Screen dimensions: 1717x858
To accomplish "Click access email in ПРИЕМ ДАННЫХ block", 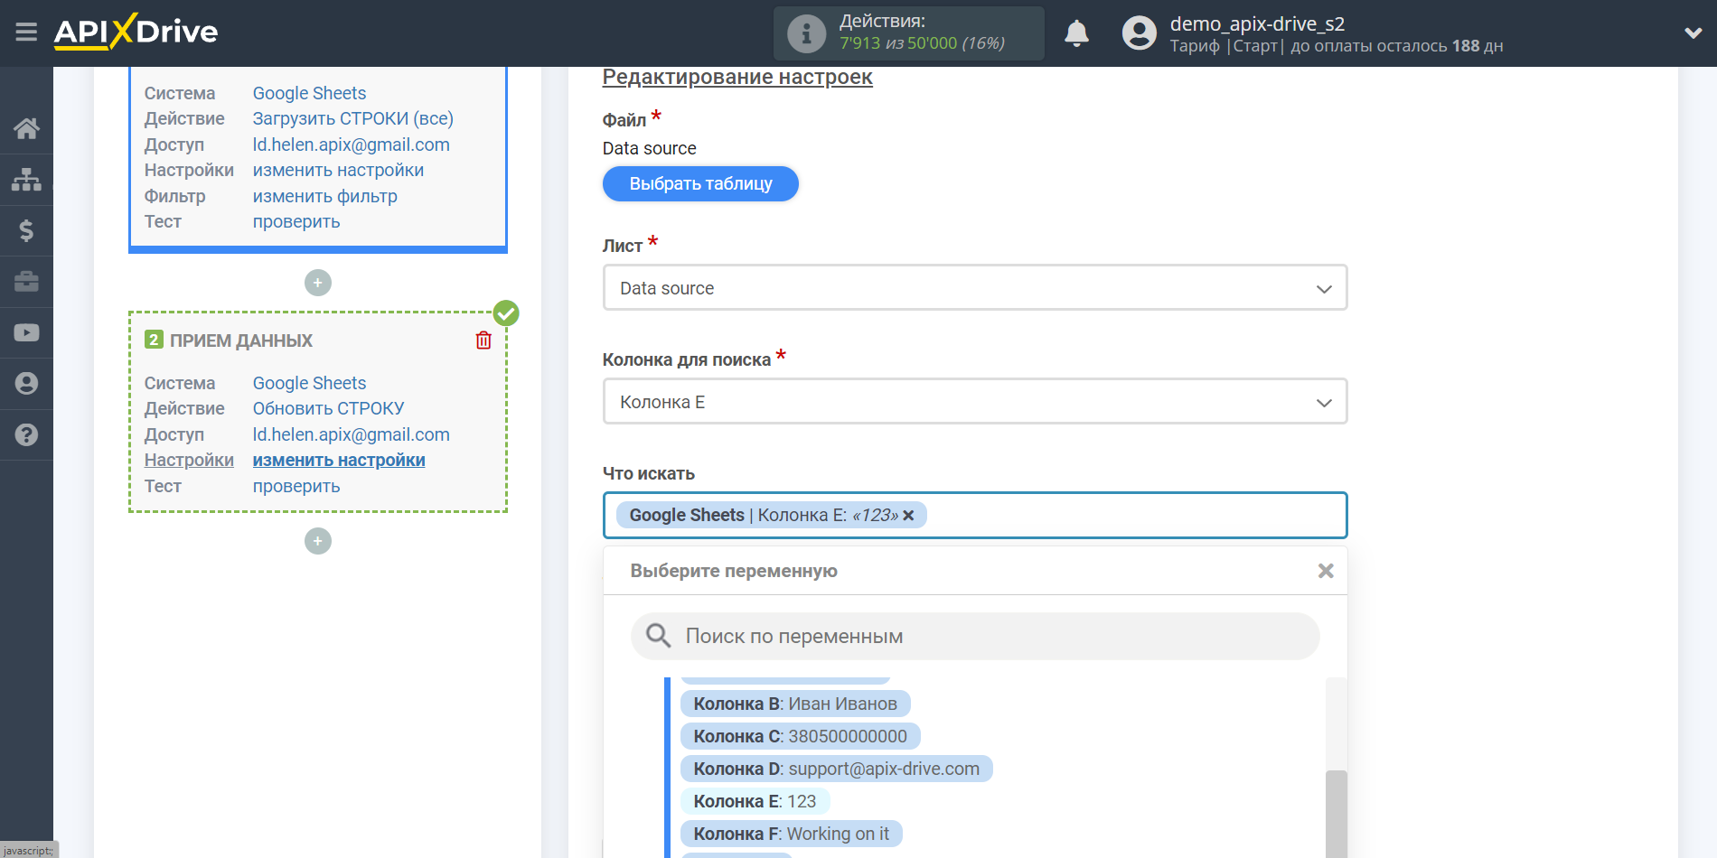I will pos(351,434).
